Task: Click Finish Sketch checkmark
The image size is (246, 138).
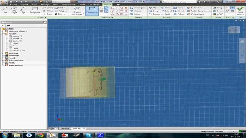Action: [x=240, y=11]
